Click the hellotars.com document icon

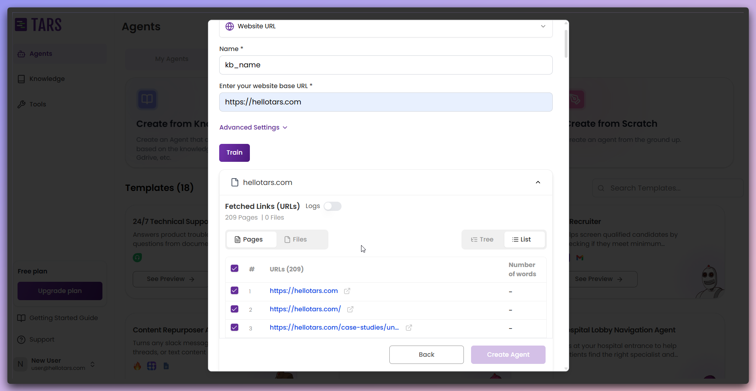[x=235, y=183]
